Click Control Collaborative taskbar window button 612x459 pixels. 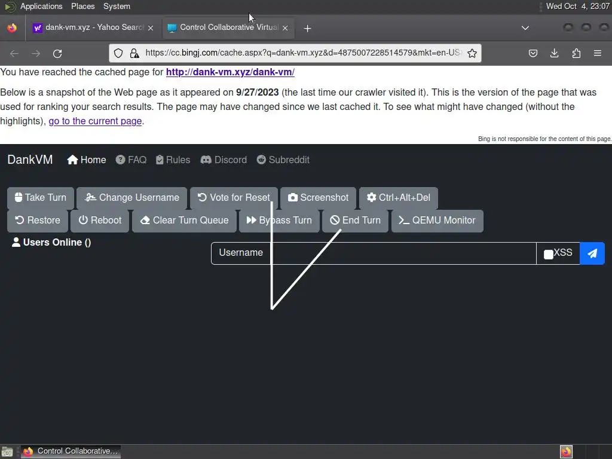tap(71, 451)
